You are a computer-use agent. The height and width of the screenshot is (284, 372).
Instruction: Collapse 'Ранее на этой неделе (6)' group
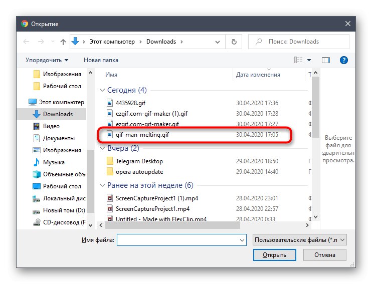(102, 185)
